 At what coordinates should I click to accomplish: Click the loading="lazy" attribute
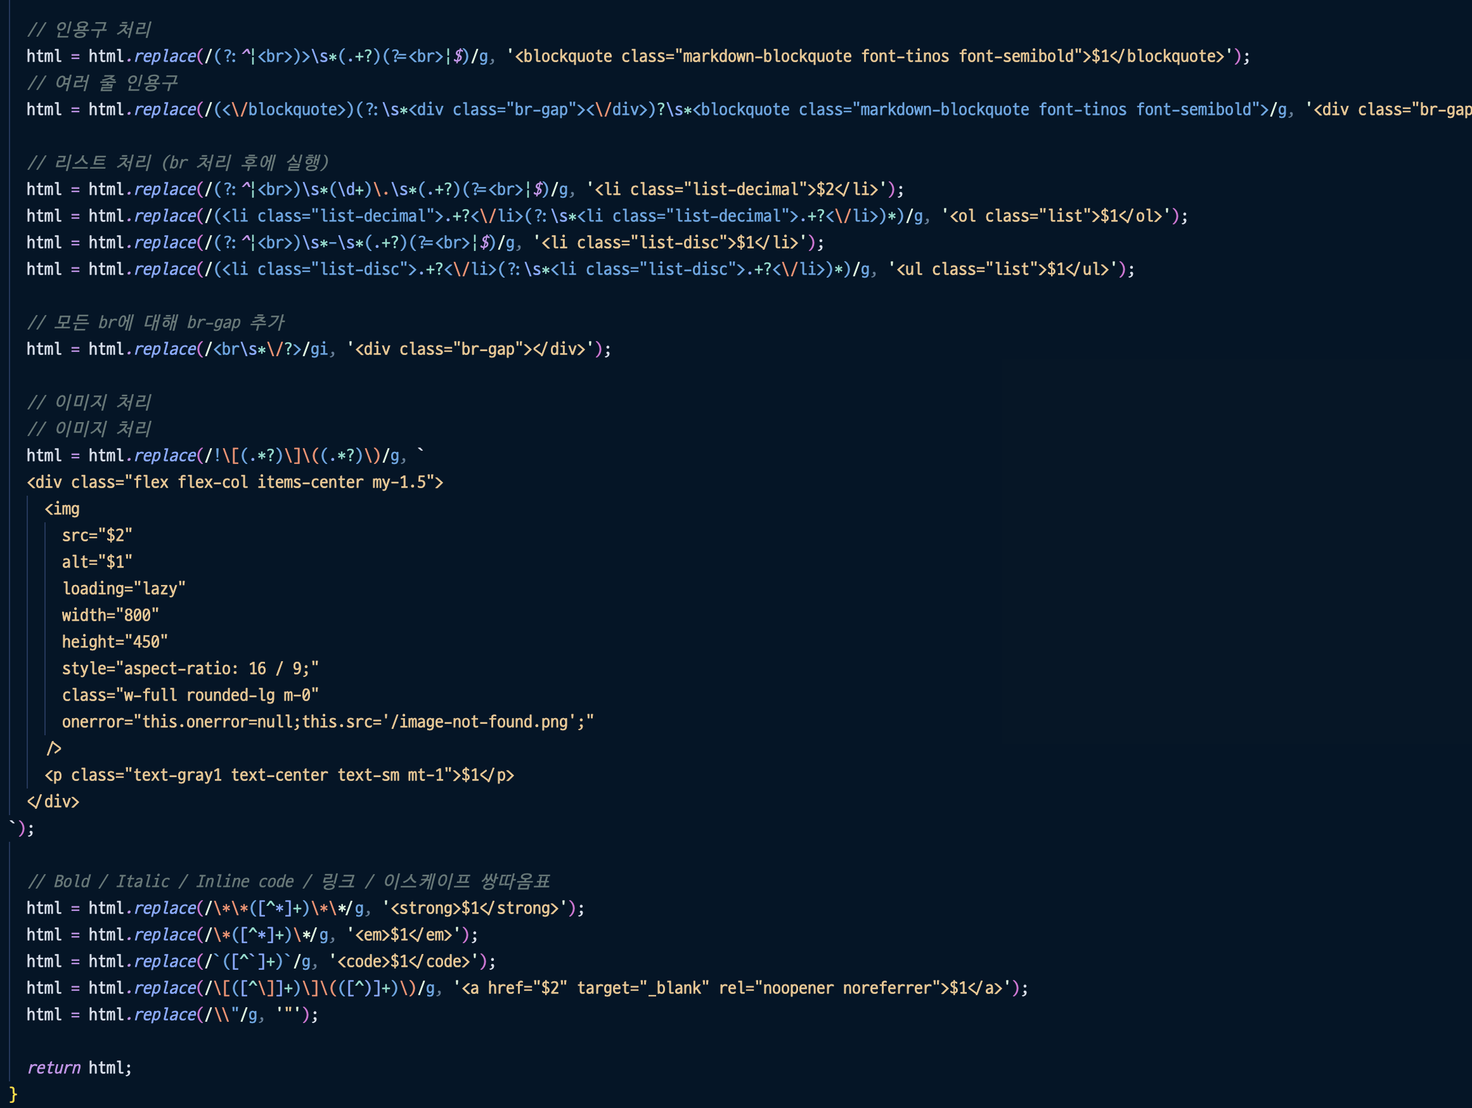pos(124,589)
